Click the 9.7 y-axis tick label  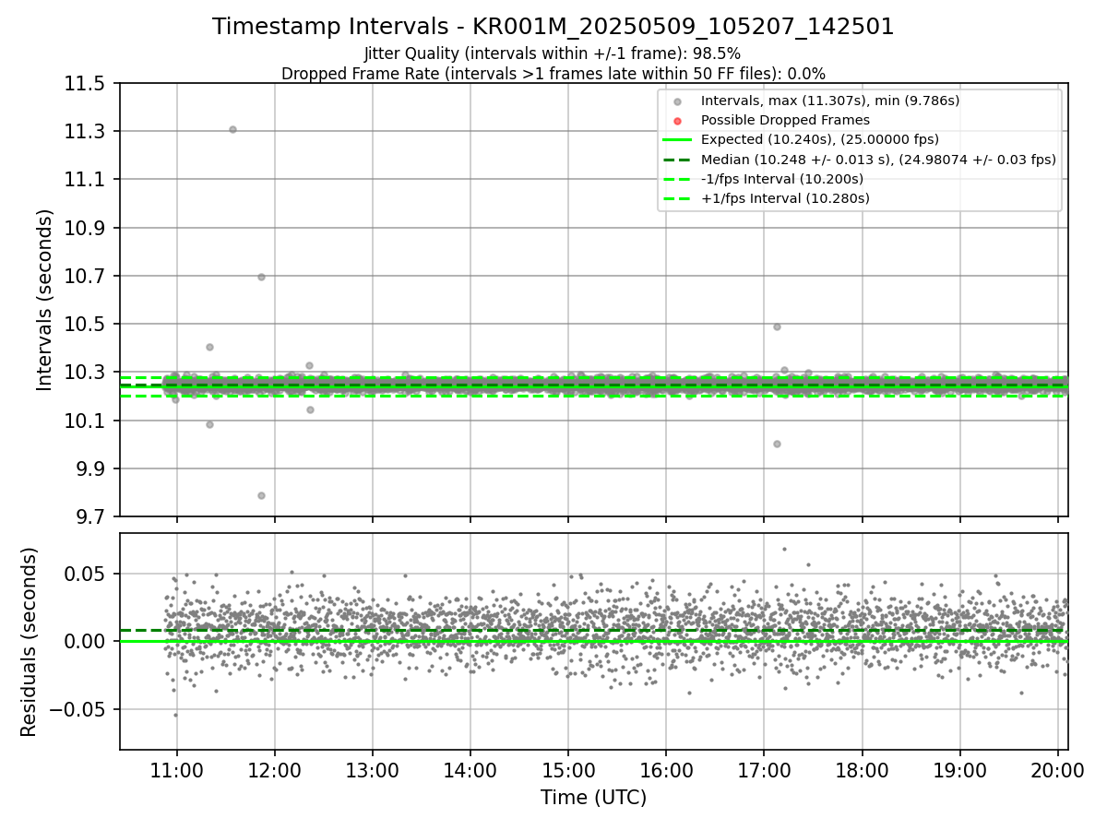pos(92,516)
